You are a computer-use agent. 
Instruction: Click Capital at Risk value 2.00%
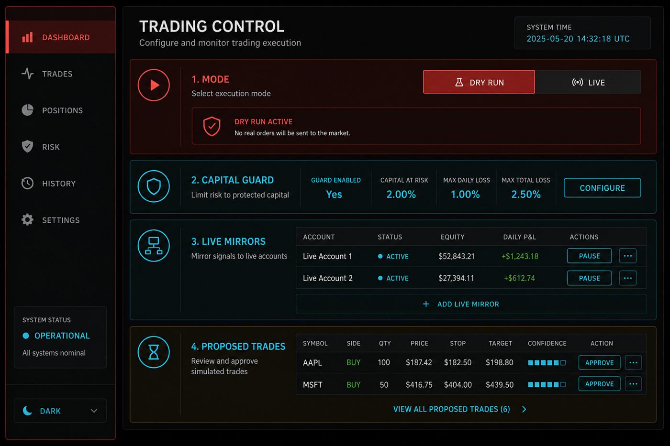pyautogui.click(x=401, y=194)
